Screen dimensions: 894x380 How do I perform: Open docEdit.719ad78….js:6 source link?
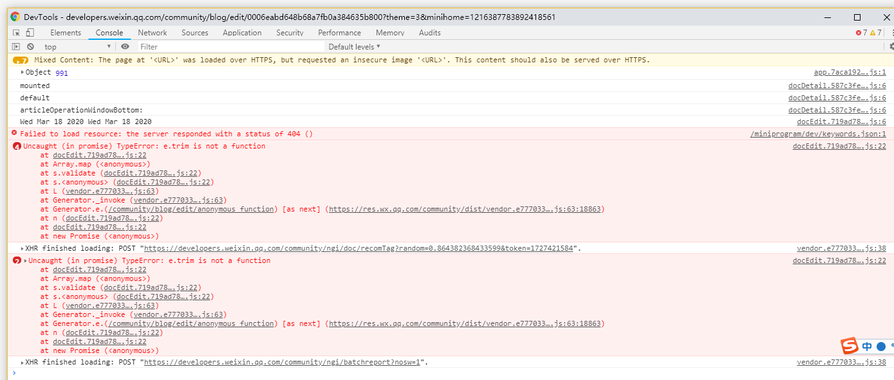pyautogui.click(x=841, y=122)
